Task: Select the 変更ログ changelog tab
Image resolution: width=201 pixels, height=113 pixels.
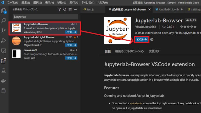Action: [x=154, y=51]
